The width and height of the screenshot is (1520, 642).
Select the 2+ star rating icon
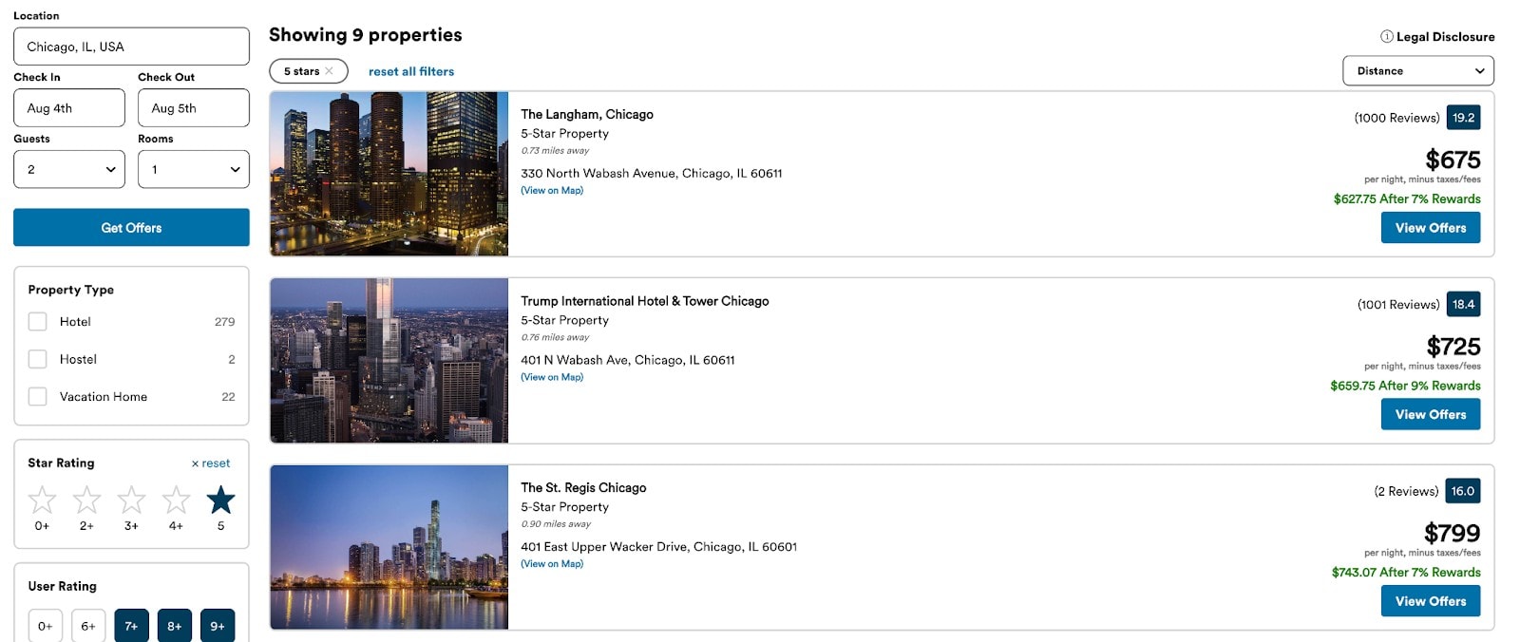pos(86,500)
